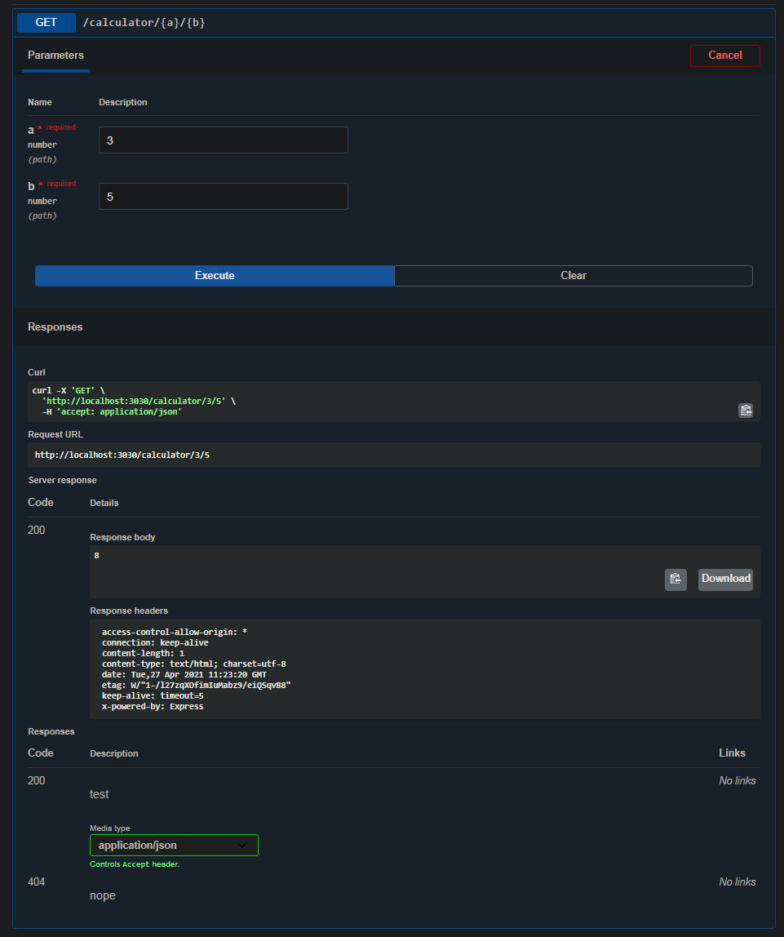
Task: Copy the response body to clipboard
Action: coord(675,579)
